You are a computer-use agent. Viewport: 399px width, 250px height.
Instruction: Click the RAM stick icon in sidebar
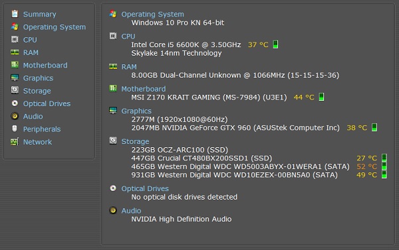(15, 52)
